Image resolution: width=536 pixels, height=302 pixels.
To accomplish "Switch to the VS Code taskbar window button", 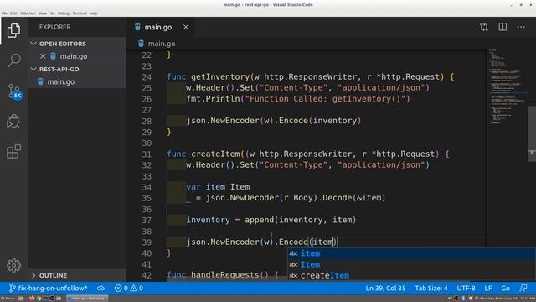I will 87,299.
